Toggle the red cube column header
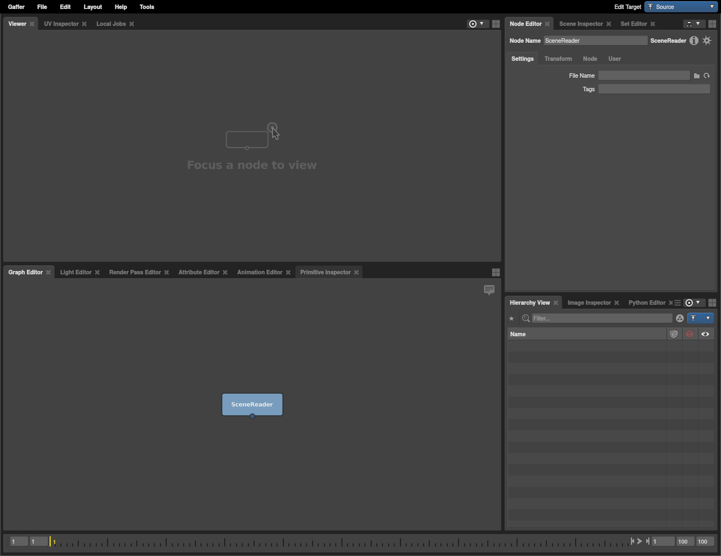The height and width of the screenshot is (556, 721). pyautogui.click(x=689, y=334)
